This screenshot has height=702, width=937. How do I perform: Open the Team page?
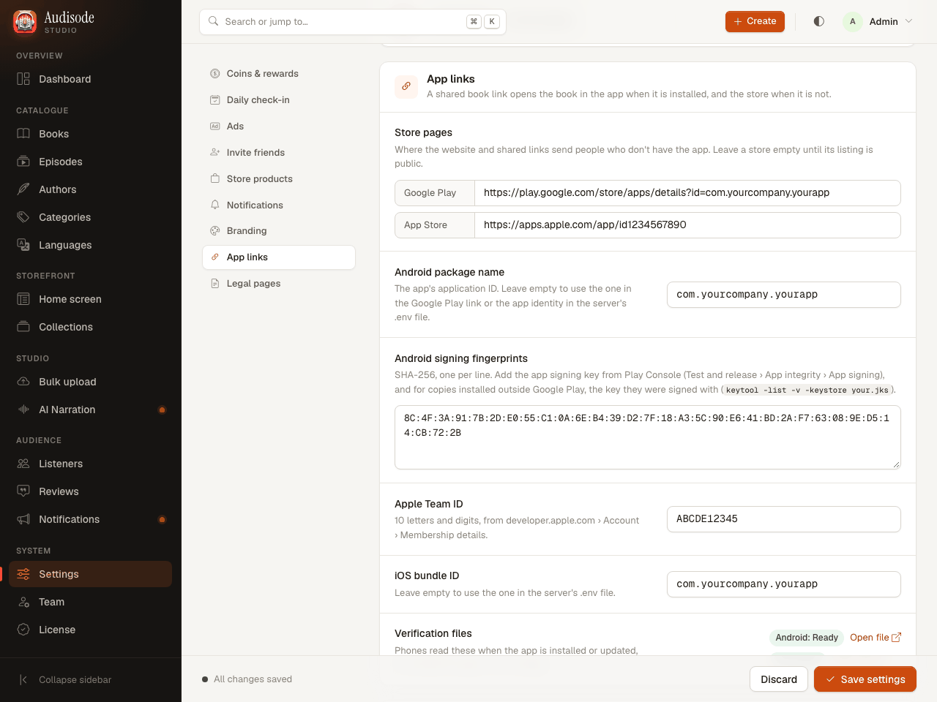pyautogui.click(x=91, y=602)
